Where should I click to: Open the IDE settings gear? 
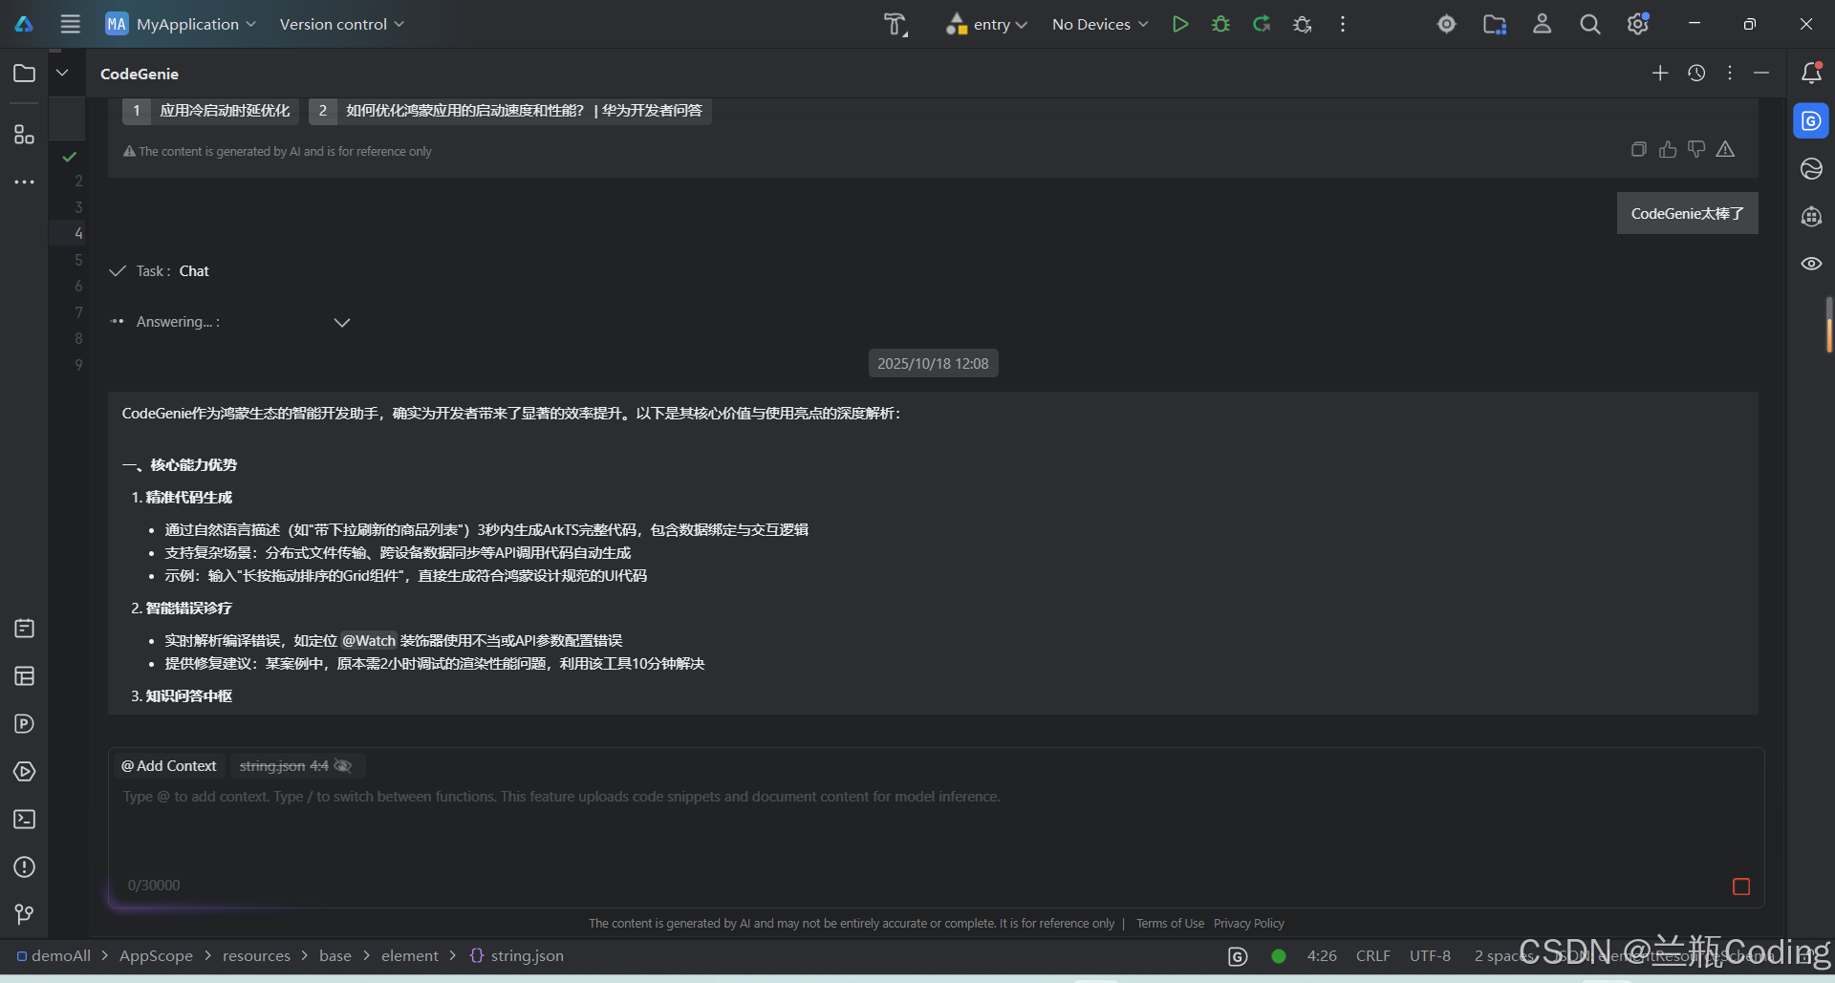[x=1638, y=24]
